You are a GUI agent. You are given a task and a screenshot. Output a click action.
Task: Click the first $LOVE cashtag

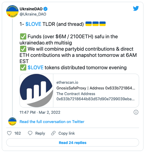[x=33, y=24]
